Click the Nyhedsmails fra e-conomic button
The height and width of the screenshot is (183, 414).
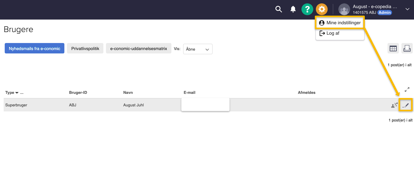(x=35, y=48)
